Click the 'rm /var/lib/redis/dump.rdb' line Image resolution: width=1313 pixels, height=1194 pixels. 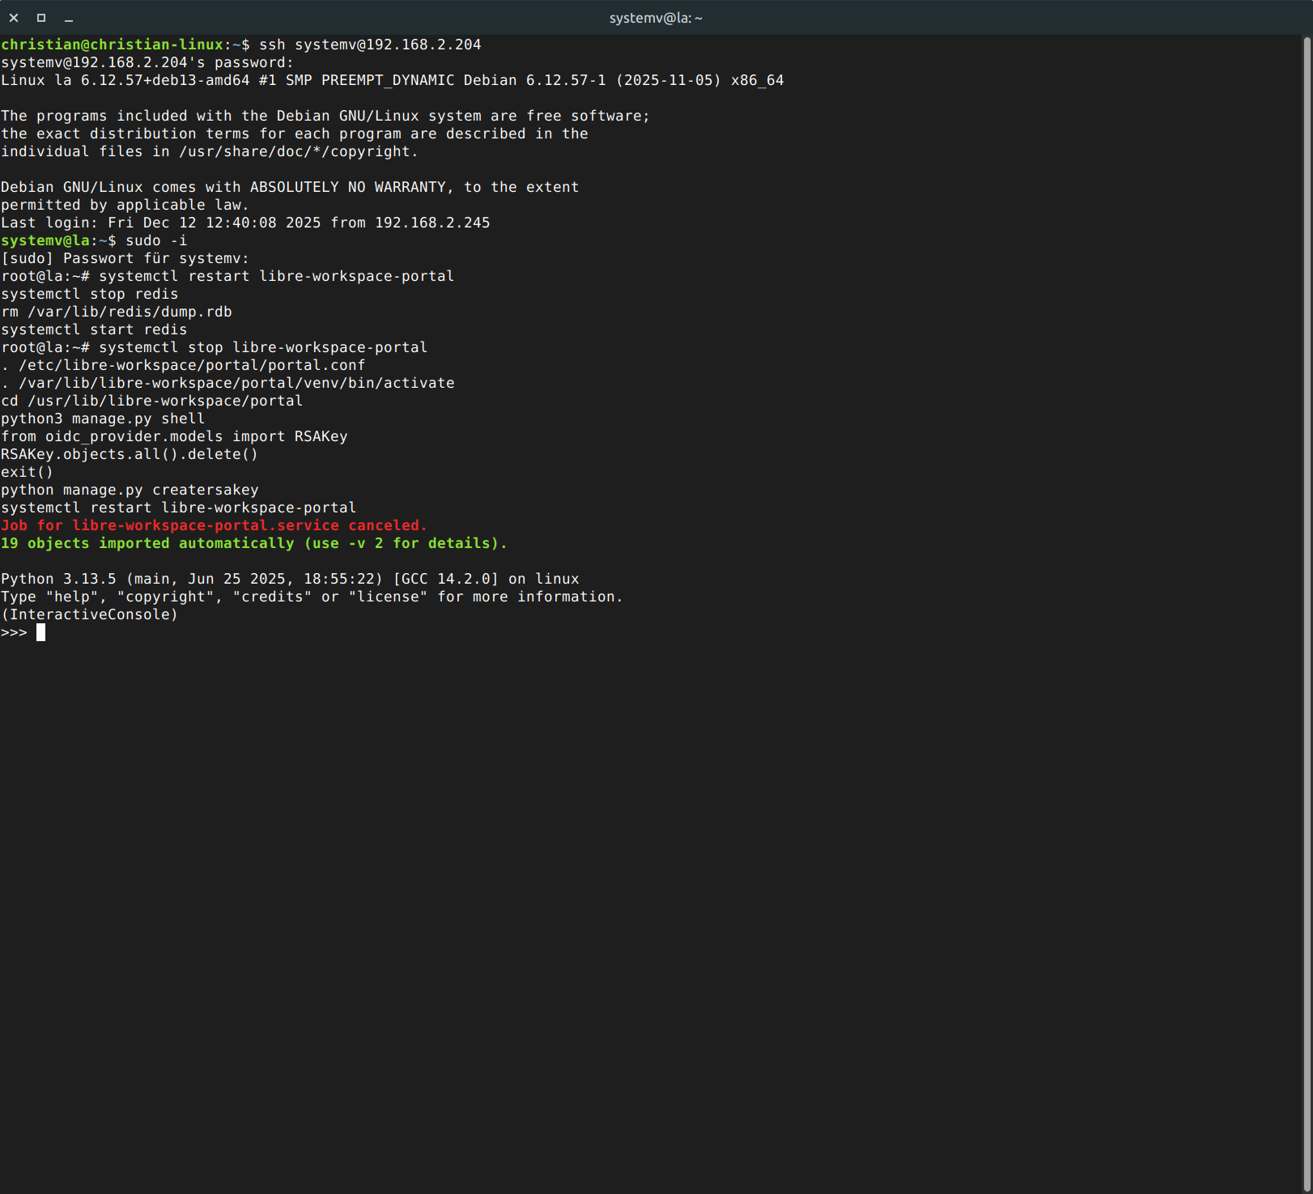(117, 312)
